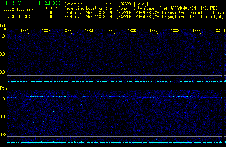Viewport: 226px width, 147px height.
Task: Select the 1339 time marker
Action: 197,31
